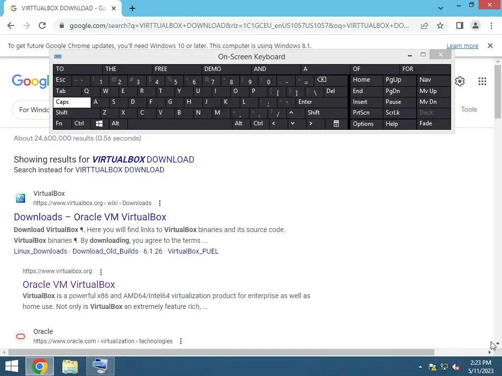Click the Options key on keyboard

point(366,124)
